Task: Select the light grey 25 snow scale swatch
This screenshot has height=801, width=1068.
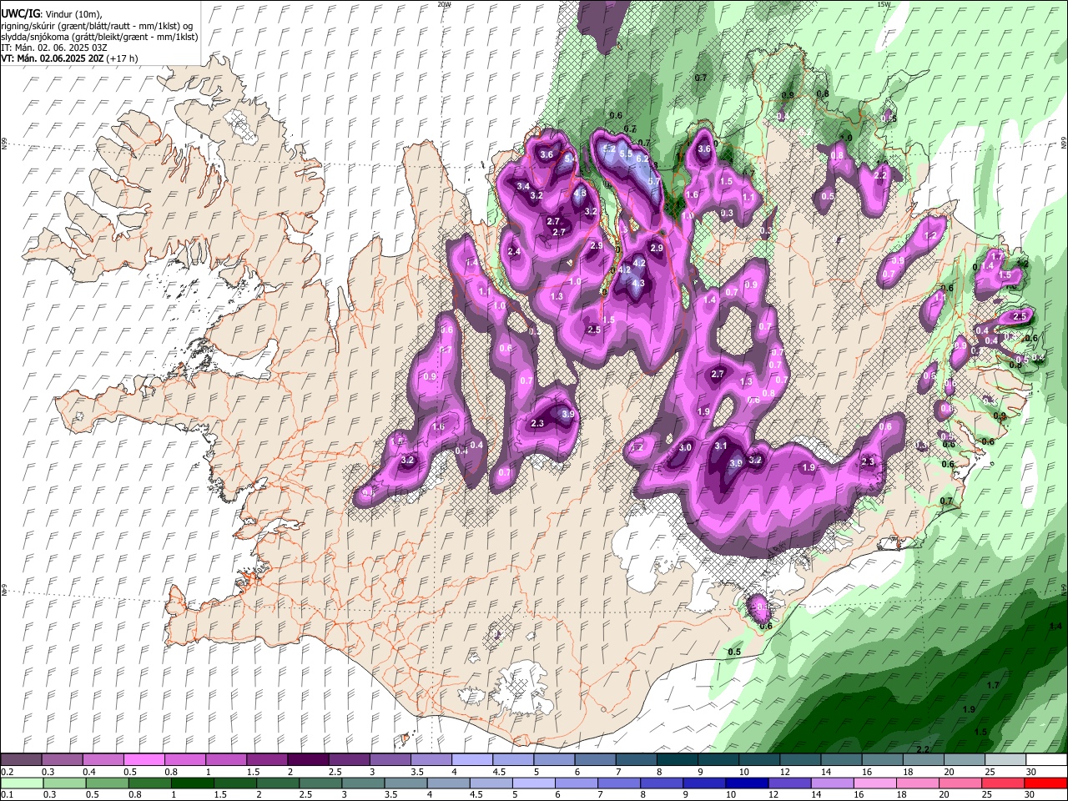Action: [x=1005, y=760]
